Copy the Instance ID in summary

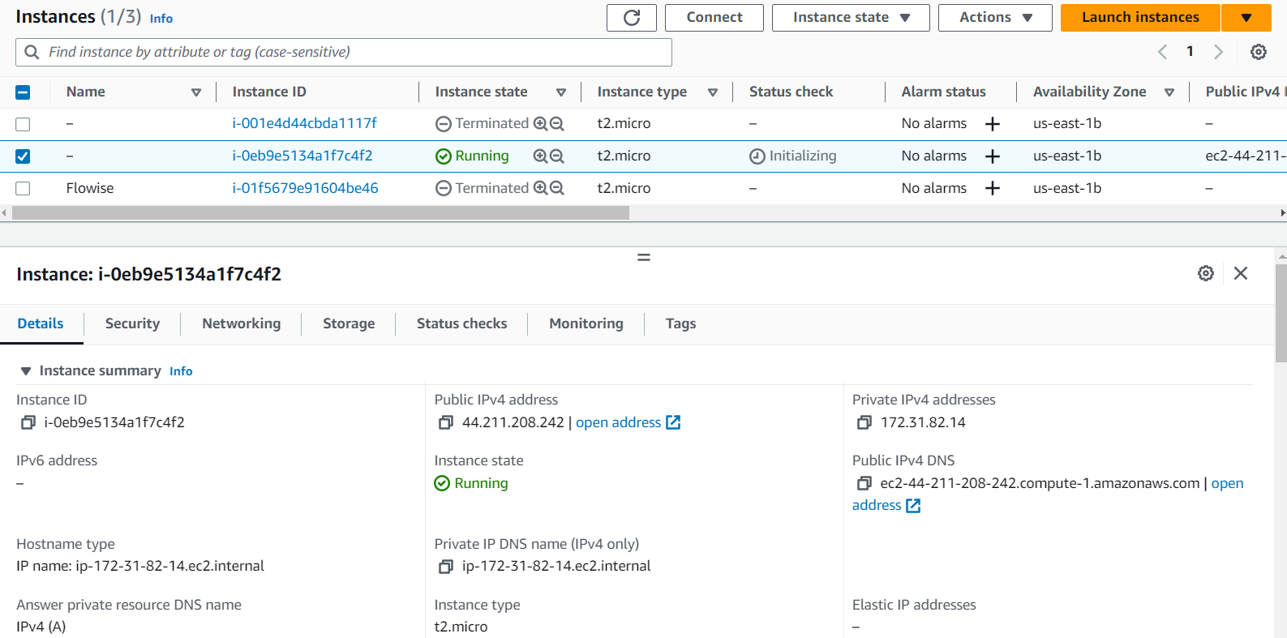[x=28, y=422]
